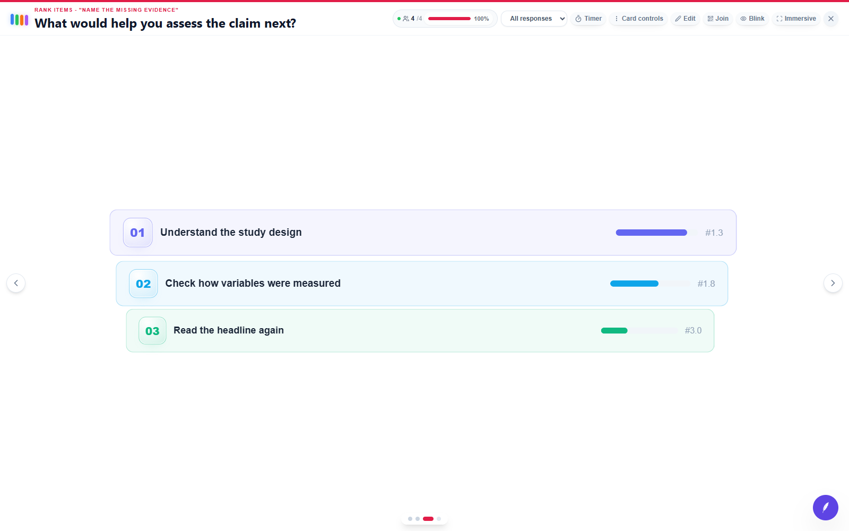Click the participant count 4/4 indicator

coord(410,19)
